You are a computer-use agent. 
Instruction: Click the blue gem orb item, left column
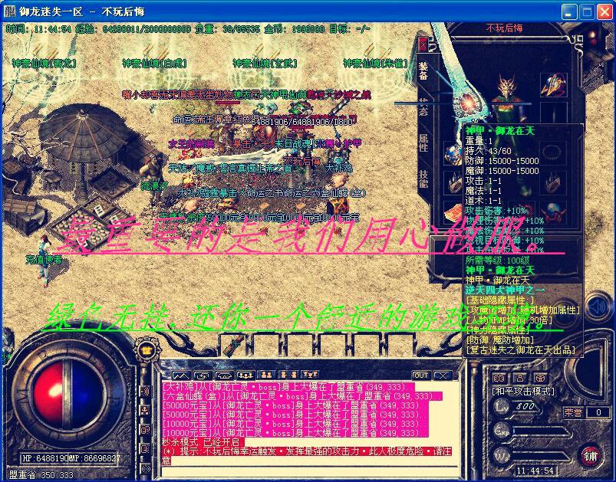(453, 152)
